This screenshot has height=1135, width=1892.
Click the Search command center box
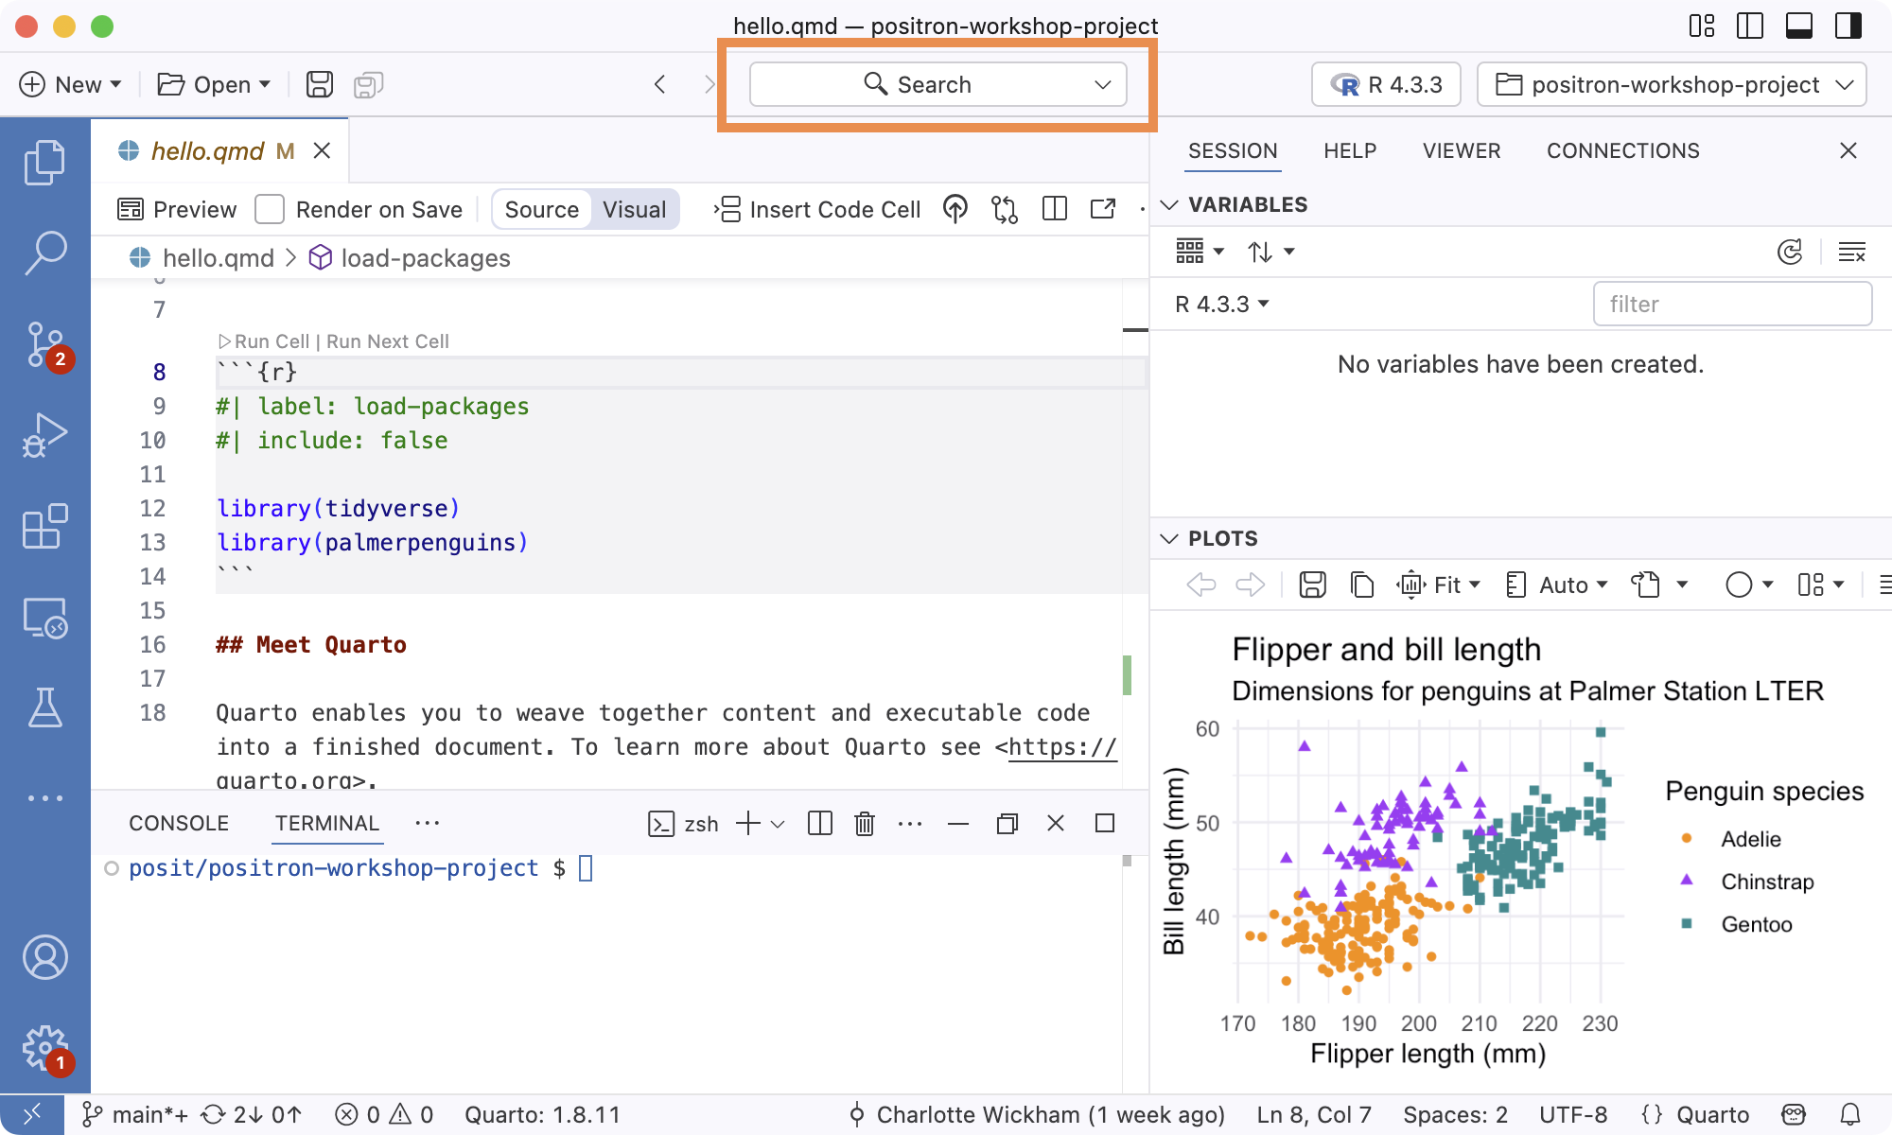(937, 84)
